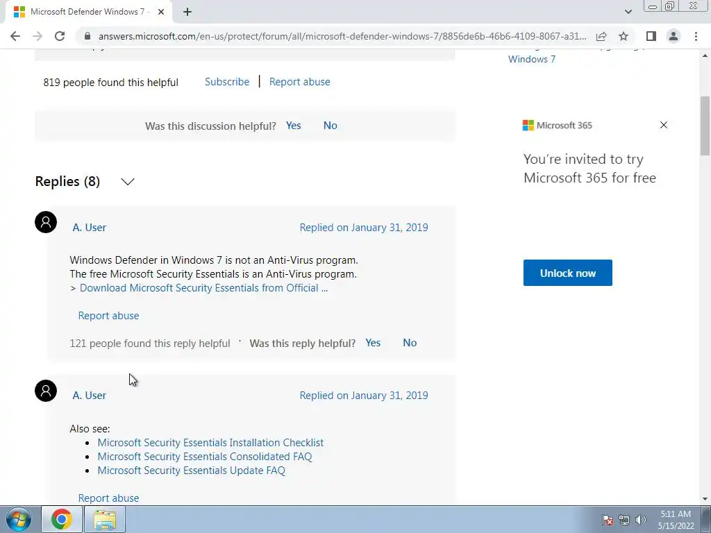The height and width of the screenshot is (533, 711).
Task: Answer Yes to discussion helpful
Action: click(x=294, y=126)
